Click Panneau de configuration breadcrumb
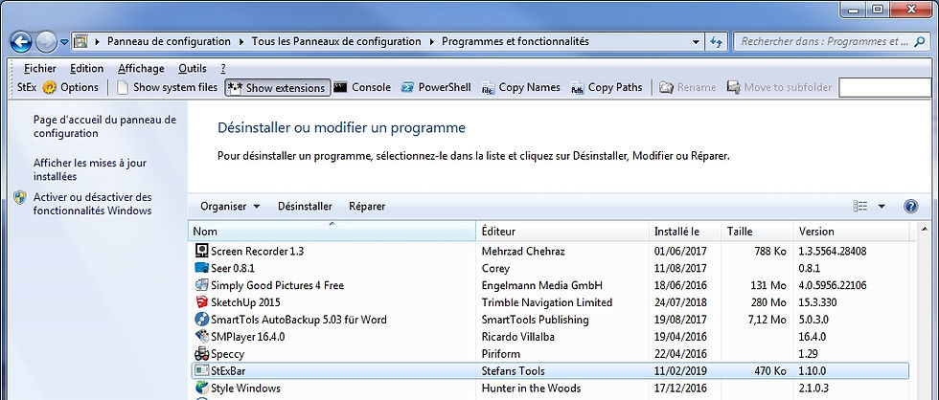The width and height of the screenshot is (939, 400). [x=169, y=42]
